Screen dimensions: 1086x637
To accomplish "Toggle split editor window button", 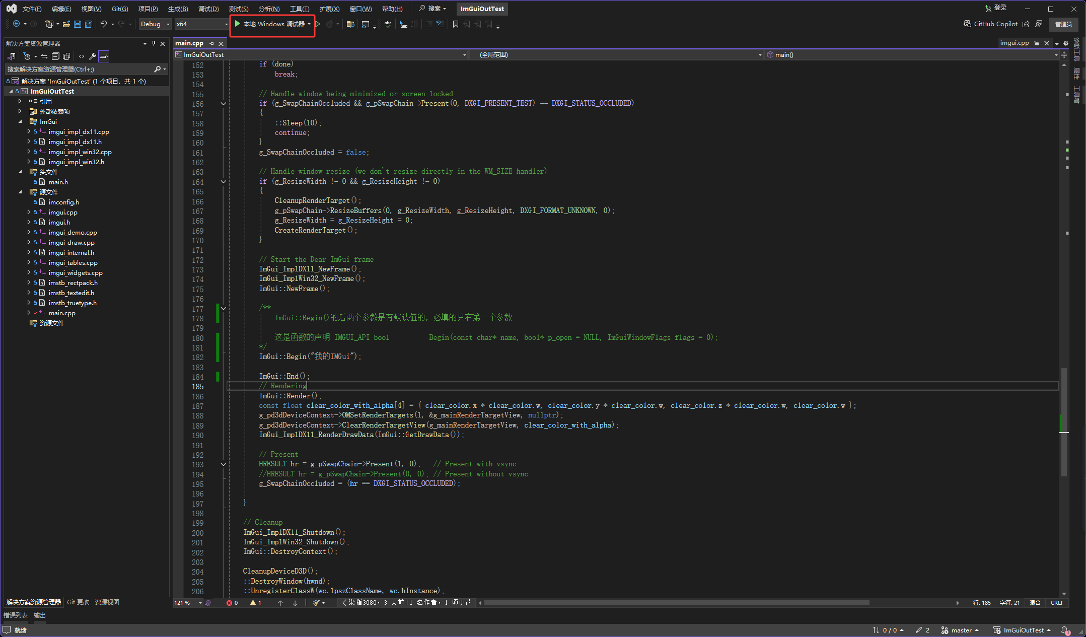I will [1064, 54].
